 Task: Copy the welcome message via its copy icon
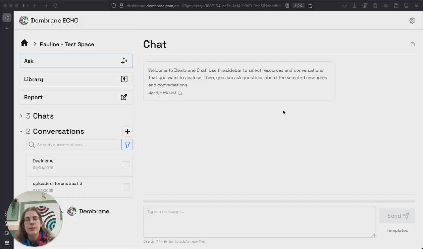180,93
